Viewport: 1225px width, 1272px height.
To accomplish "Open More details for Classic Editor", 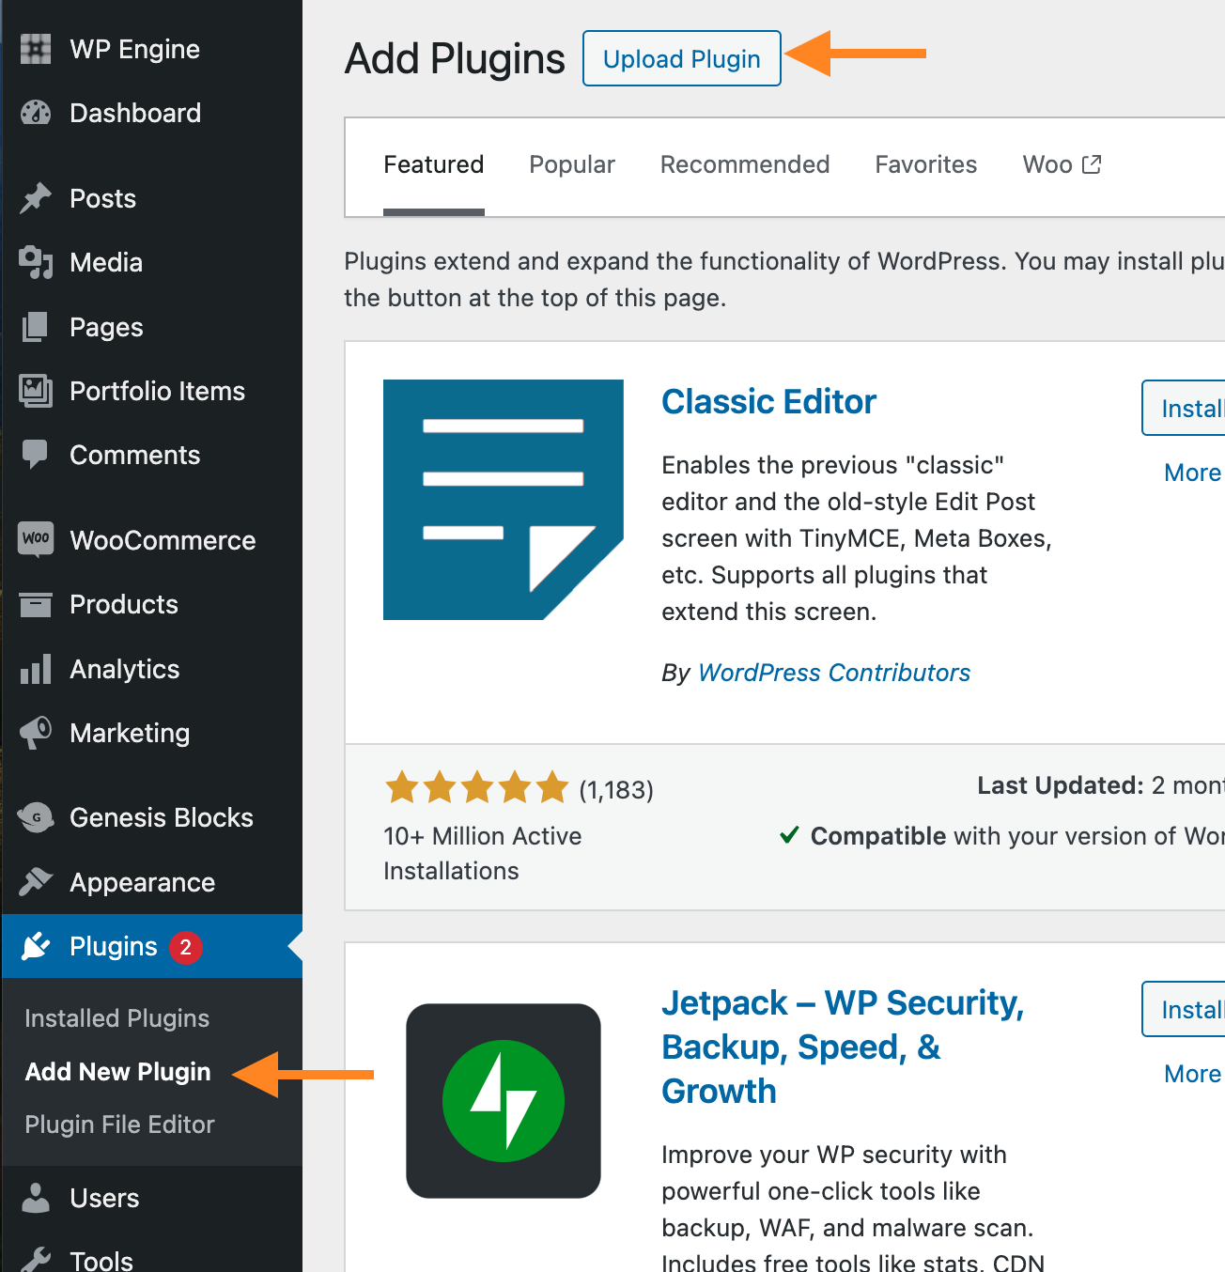I will (1193, 473).
